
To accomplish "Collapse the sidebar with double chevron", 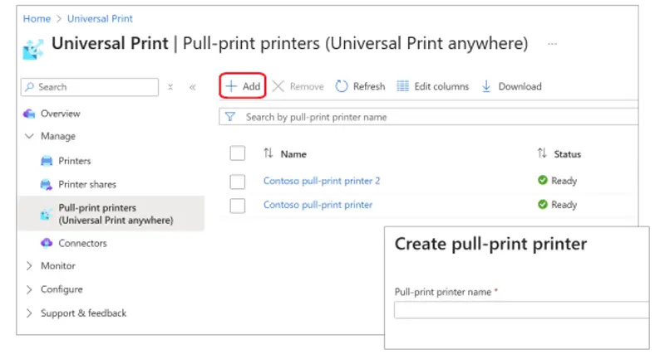I will pos(193,87).
